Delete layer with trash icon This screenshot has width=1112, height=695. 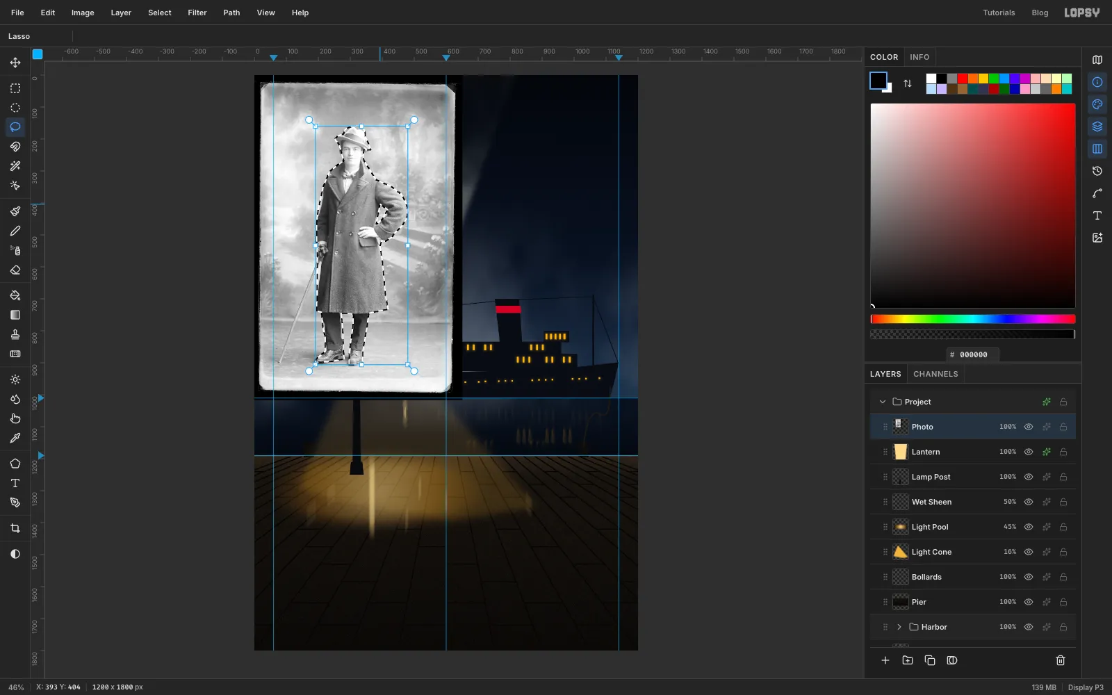coord(1061,660)
